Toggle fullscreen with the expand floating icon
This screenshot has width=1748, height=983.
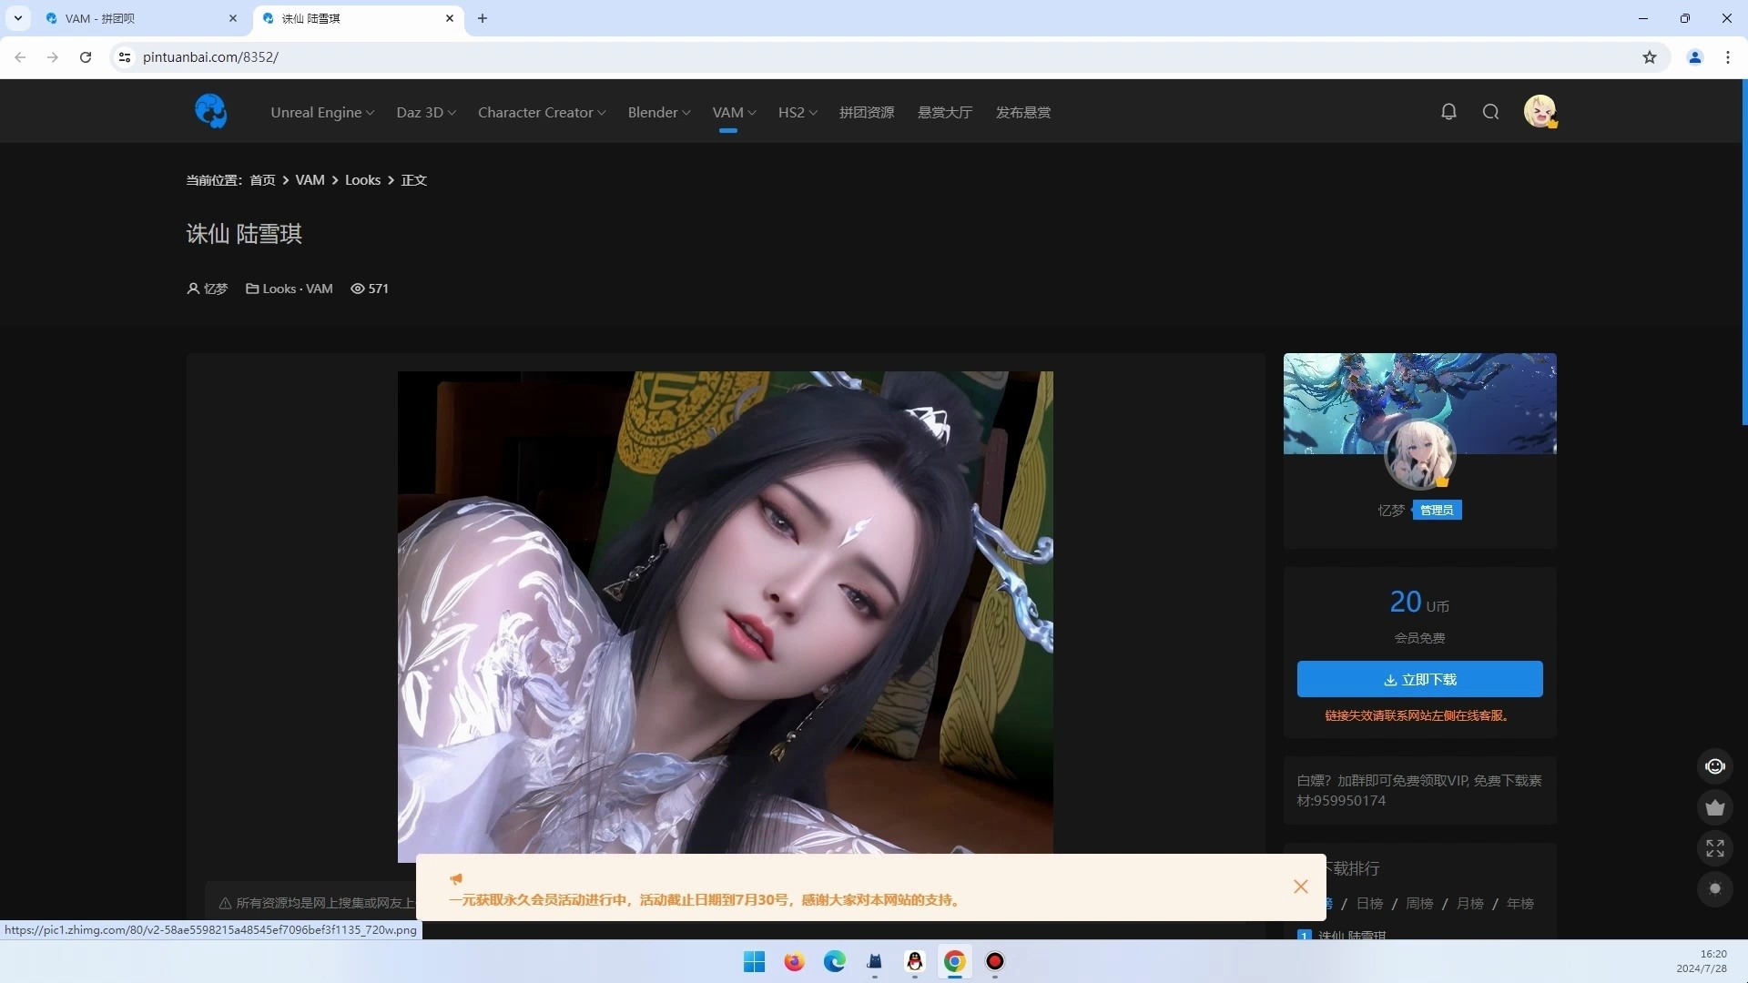[x=1715, y=848]
